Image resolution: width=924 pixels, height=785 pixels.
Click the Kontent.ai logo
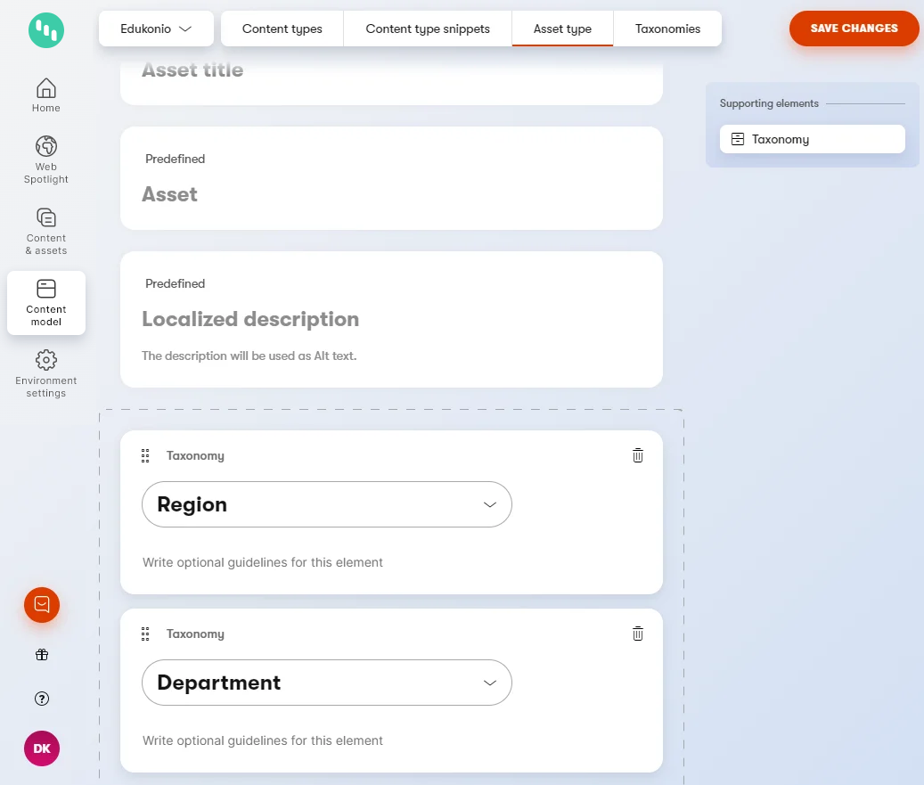click(45, 30)
